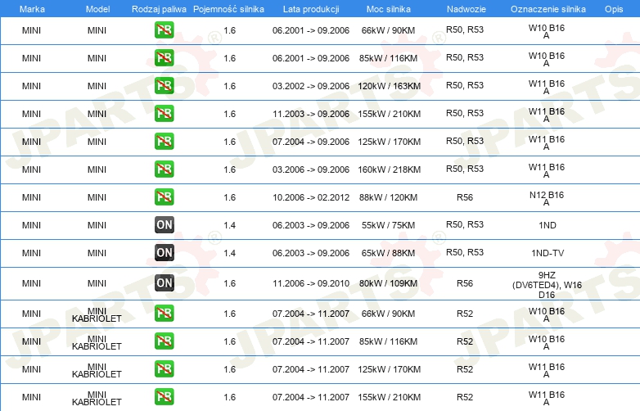
Task: Click the Lata produkcji column header
Action: [311, 9]
